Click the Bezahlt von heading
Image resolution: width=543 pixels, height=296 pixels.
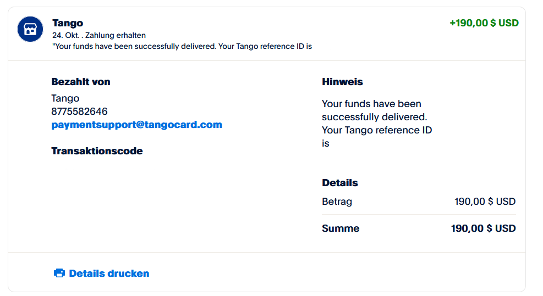tap(81, 82)
